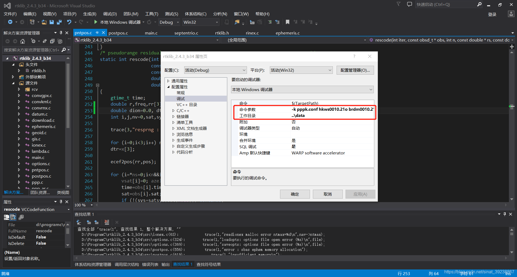This screenshot has width=517, height=277.
Task: Click the search magnifier in Solution Explorer
Action: click(x=64, y=50)
